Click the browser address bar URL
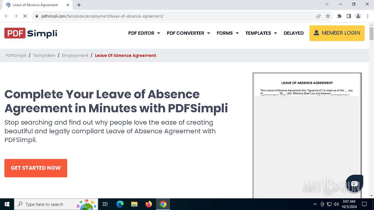The image size is (374, 210). click(x=102, y=16)
